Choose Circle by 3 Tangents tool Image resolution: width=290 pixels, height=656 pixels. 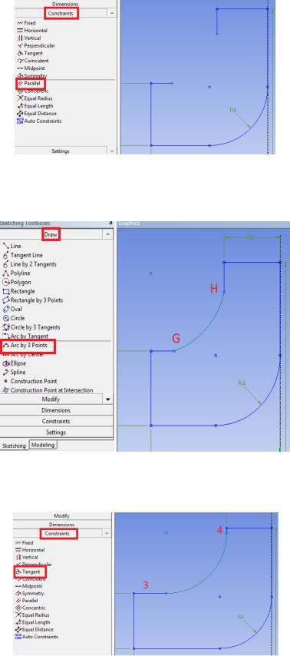click(31, 327)
